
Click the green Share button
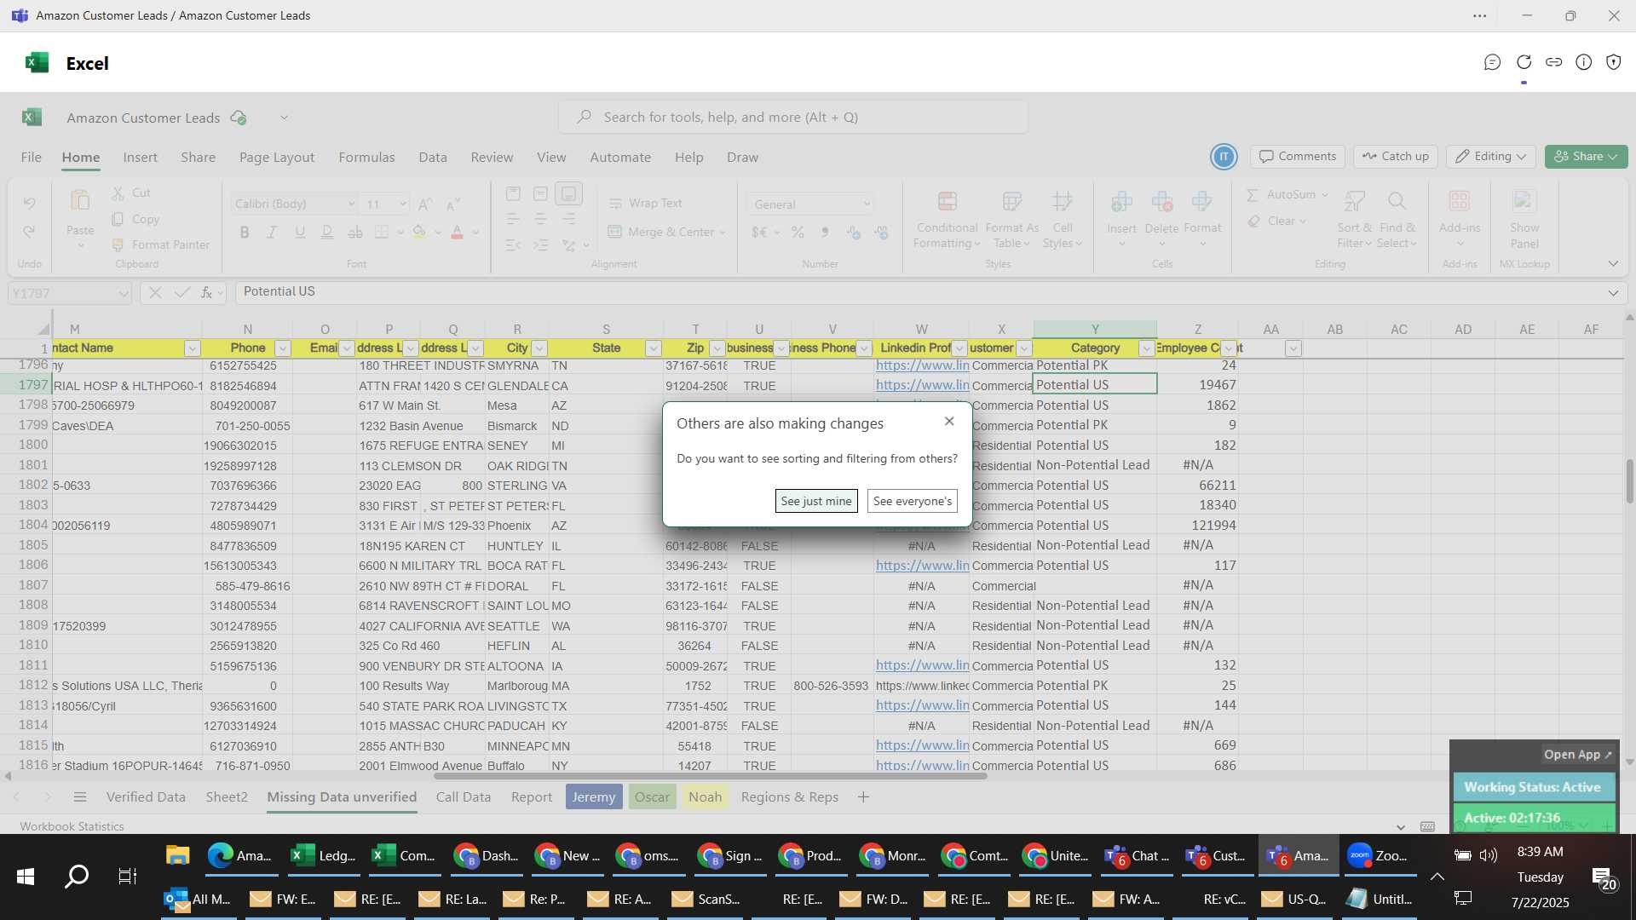(1587, 157)
